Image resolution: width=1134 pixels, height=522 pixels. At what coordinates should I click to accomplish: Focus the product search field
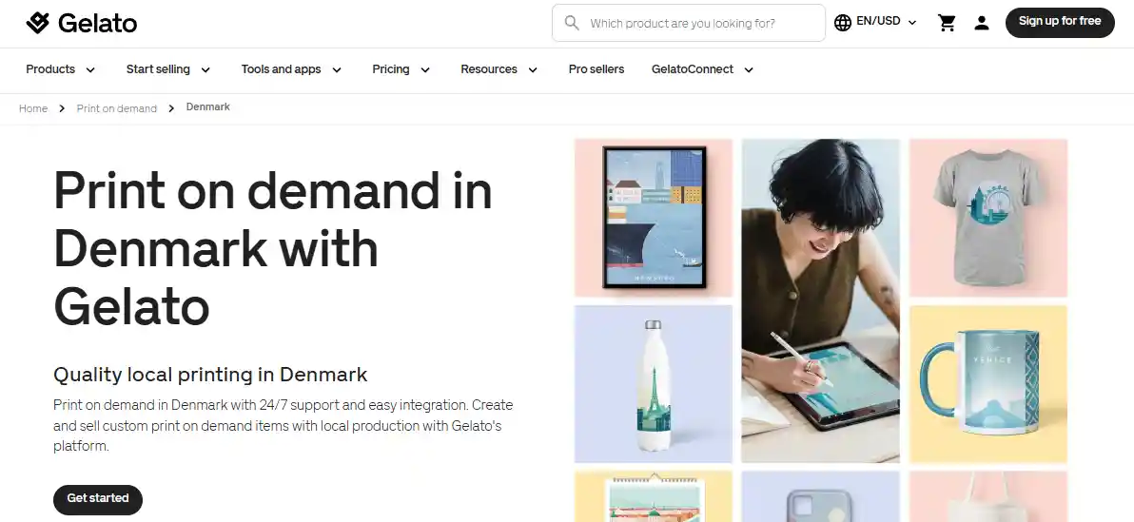pyautogui.click(x=689, y=23)
